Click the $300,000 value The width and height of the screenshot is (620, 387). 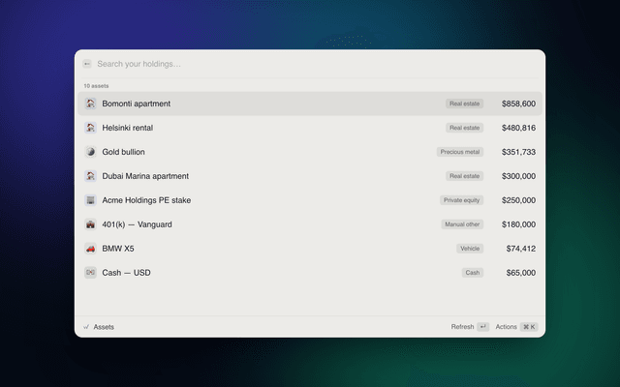pyautogui.click(x=518, y=176)
